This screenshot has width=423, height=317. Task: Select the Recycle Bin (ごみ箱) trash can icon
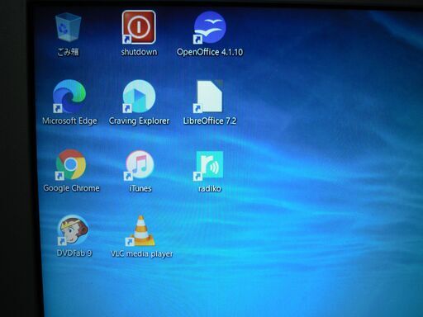click(69, 27)
